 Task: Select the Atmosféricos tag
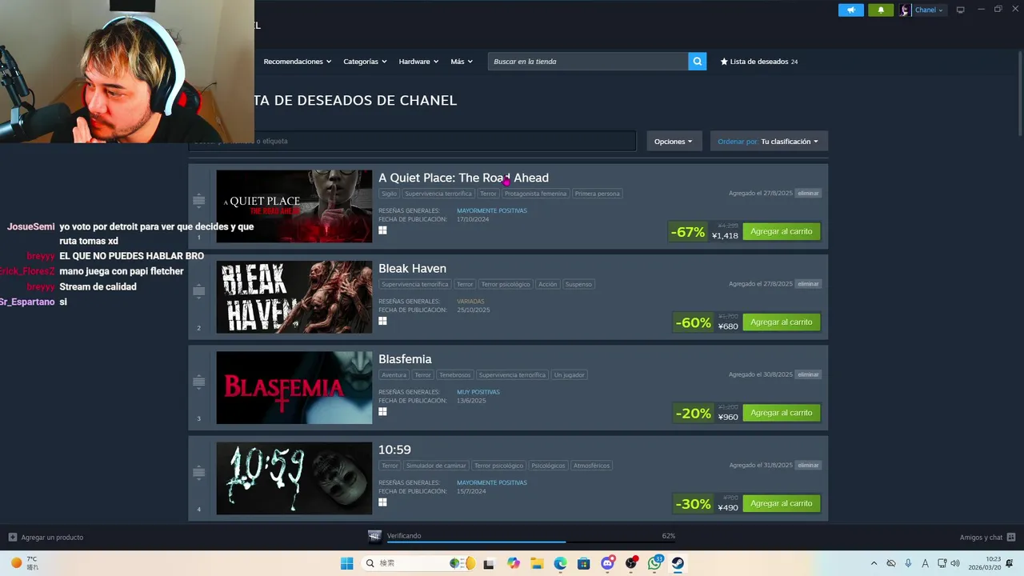(x=591, y=466)
